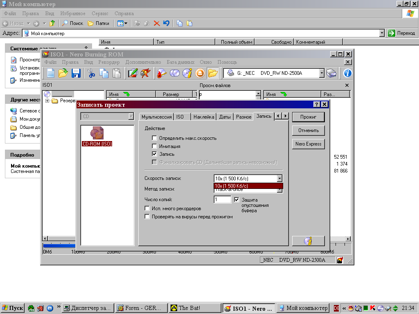Viewport: 419px width, 314px height.
Task: Click the Copy CD two-discs icon
Action: (174, 73)
